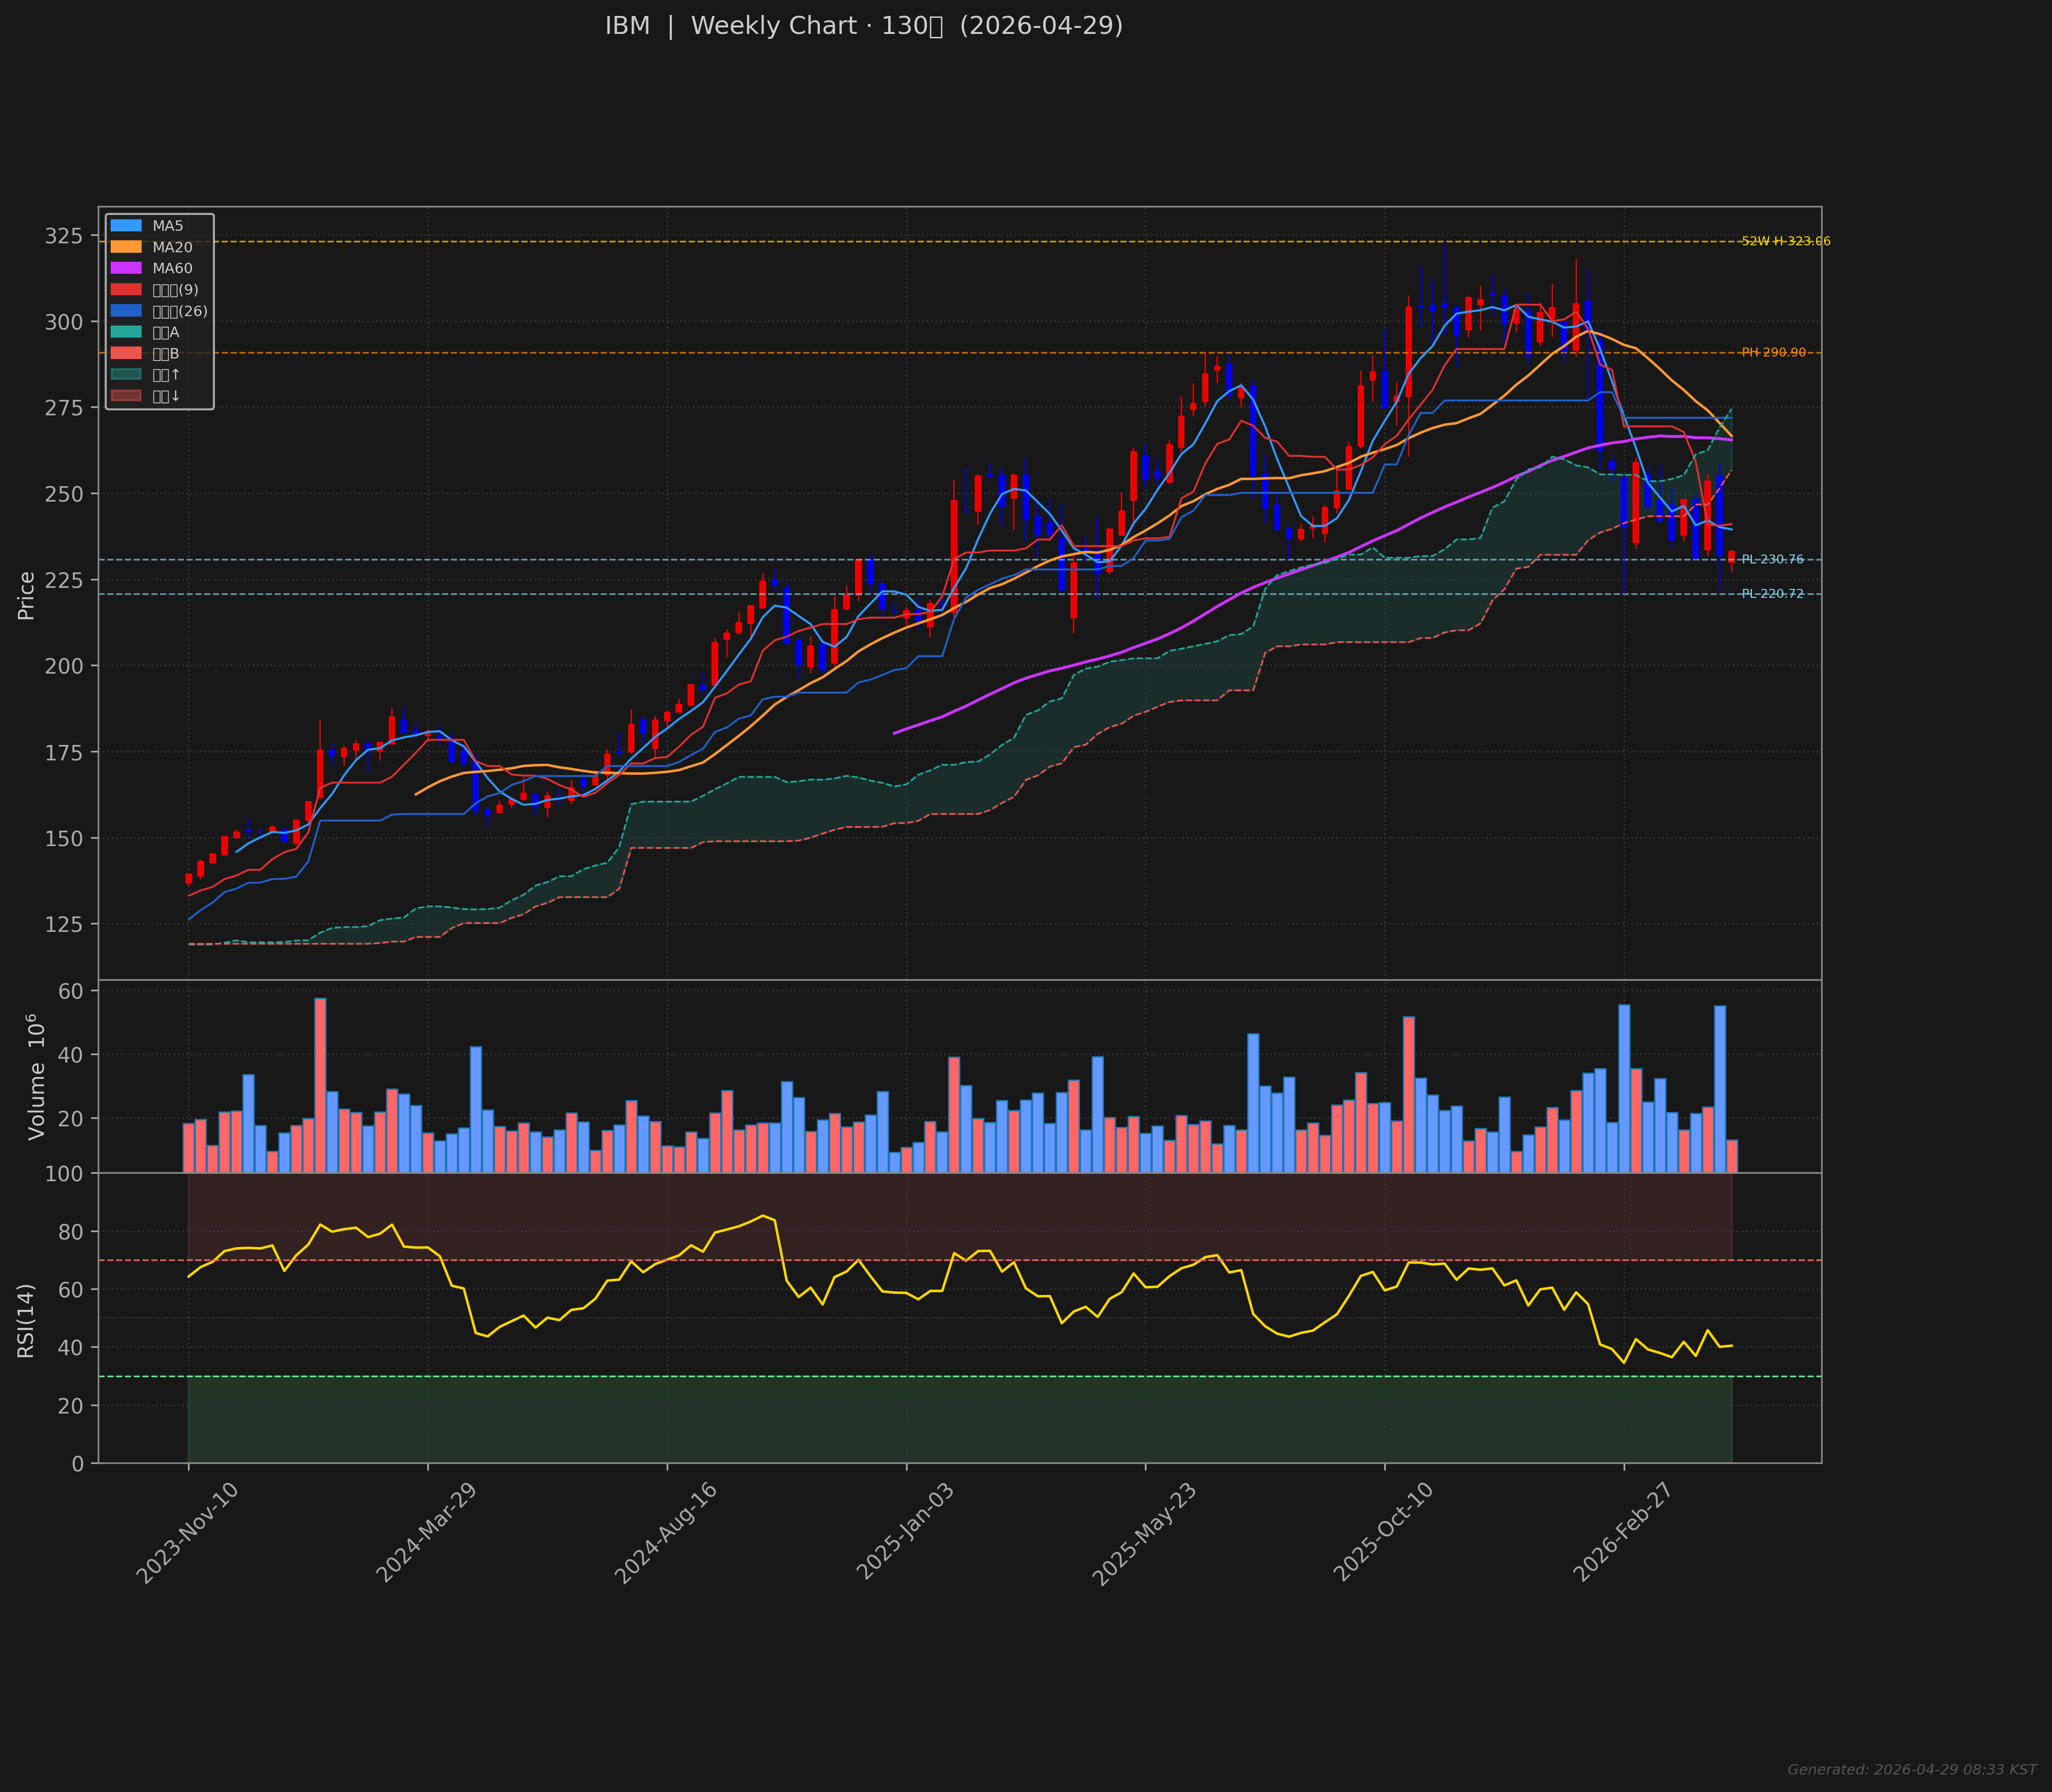This screenshot has width=2052, height=1792.
Task: Click the RSI(14) axis label
Action: [26, 1320]
